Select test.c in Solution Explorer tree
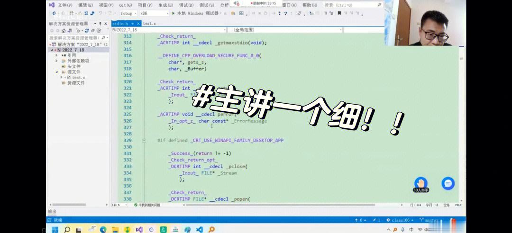512x233 pixels. (78, 77)
